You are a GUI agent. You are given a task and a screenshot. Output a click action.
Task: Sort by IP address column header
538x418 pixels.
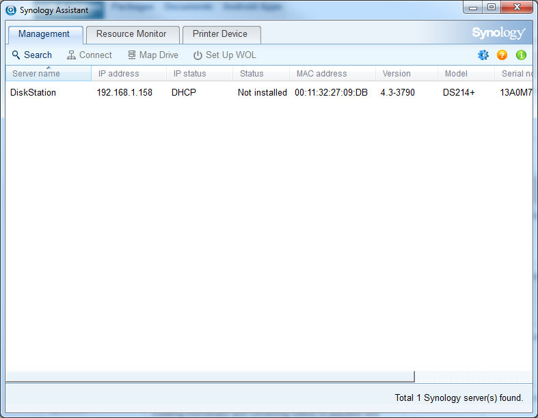129,73
